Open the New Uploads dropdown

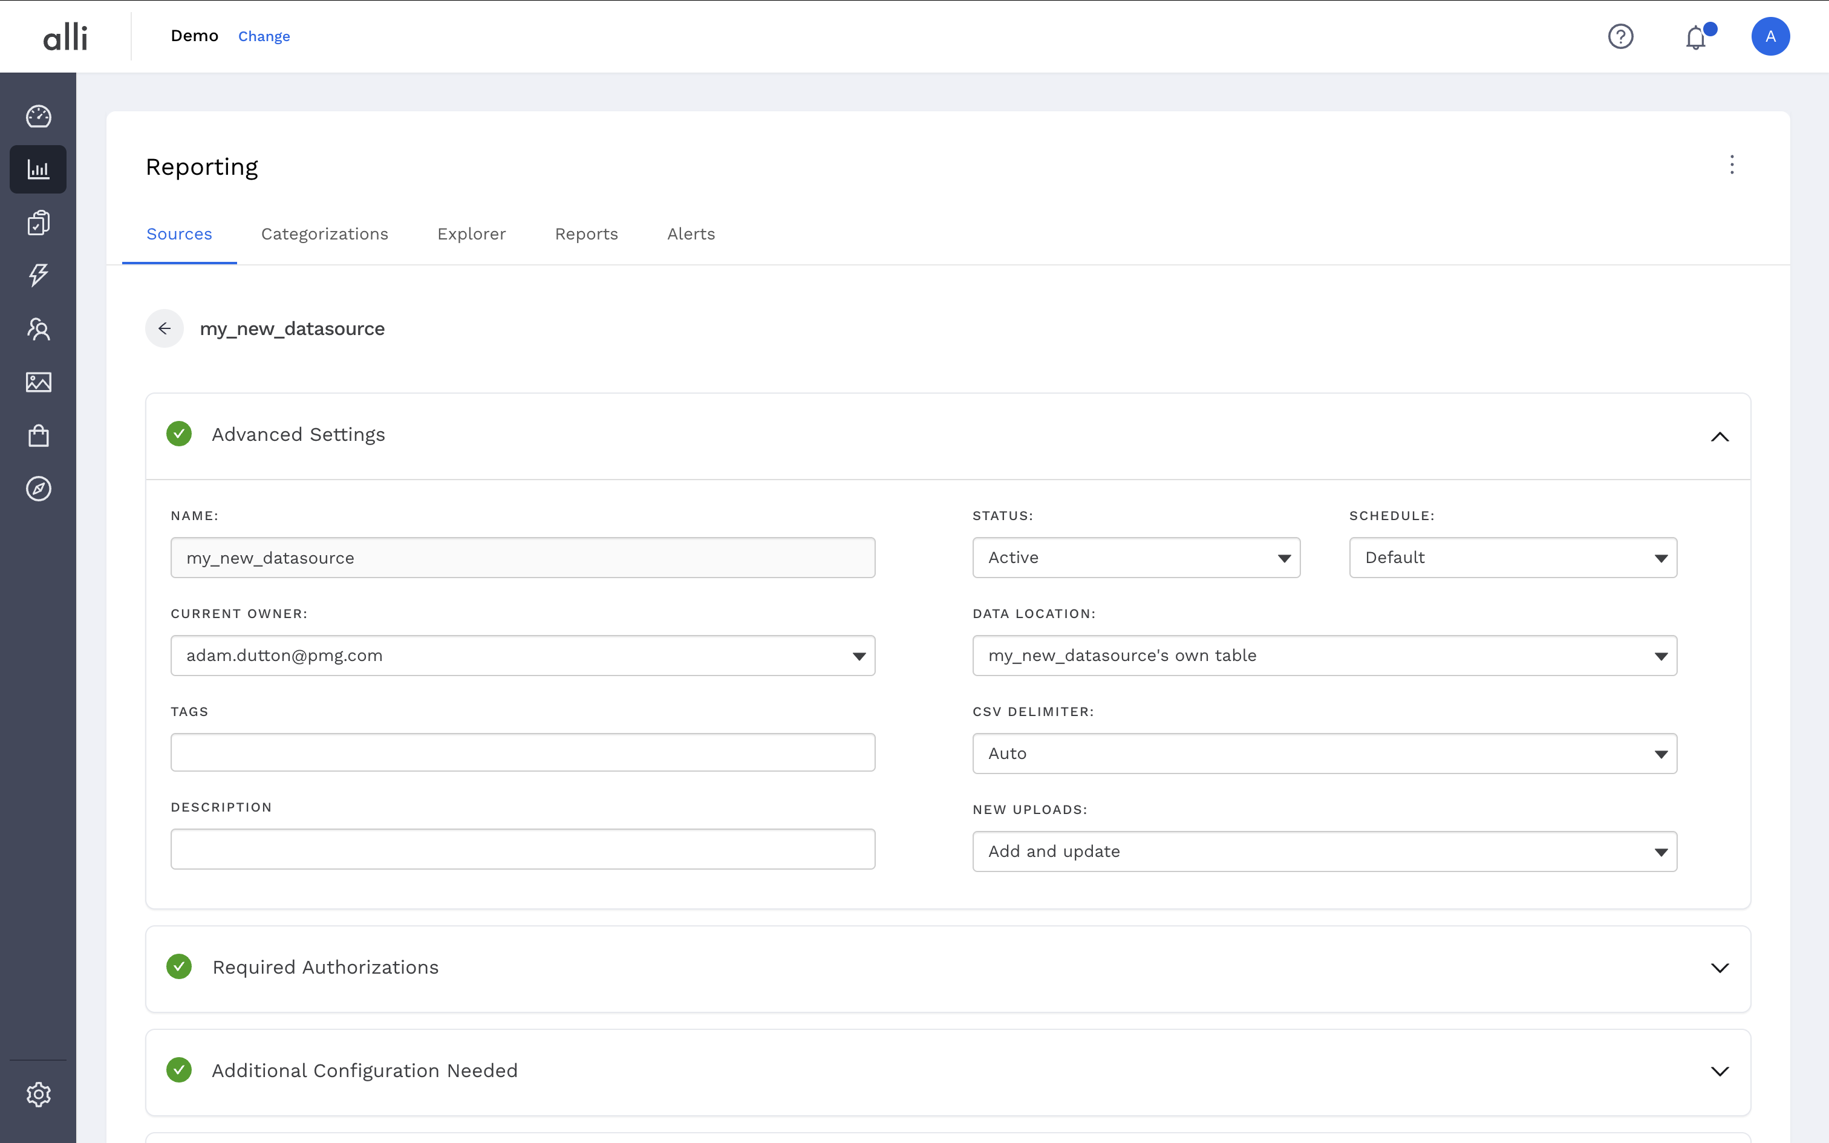click(x=1324, y=852)
